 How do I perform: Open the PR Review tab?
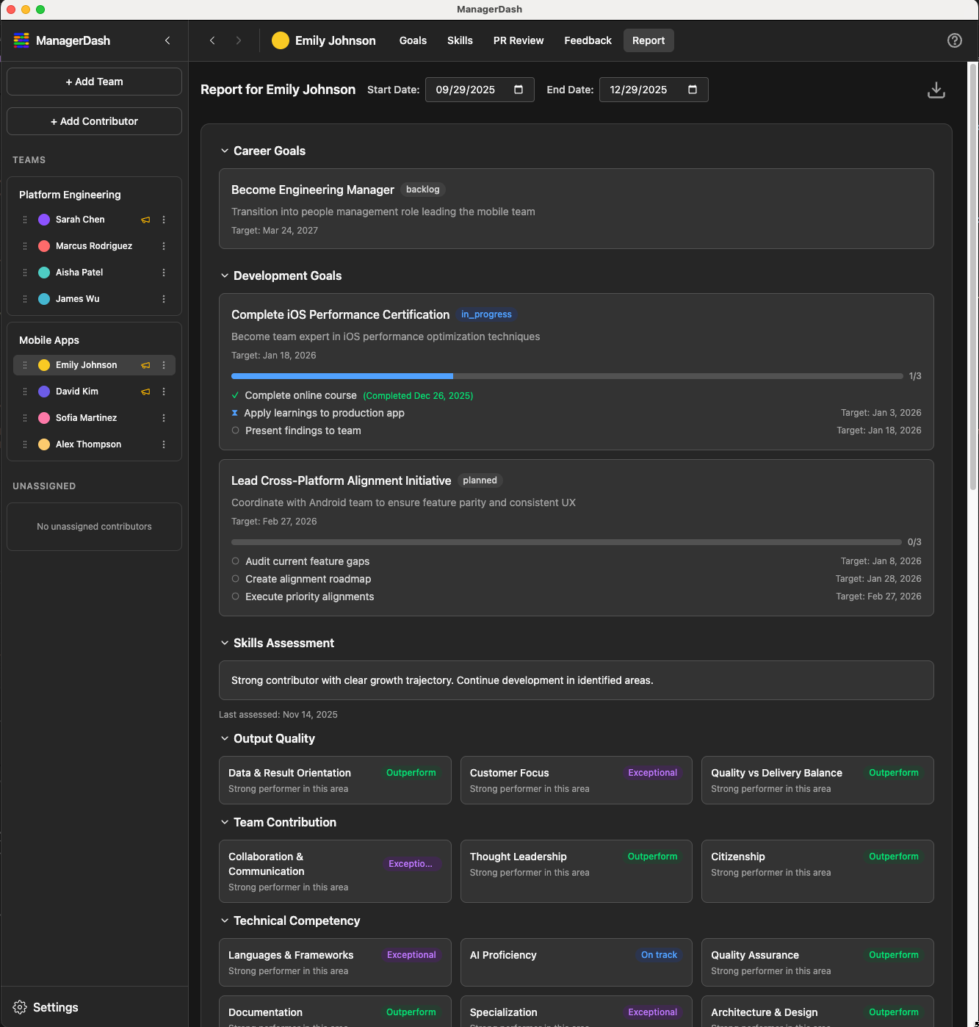click(x=518, y=40)
